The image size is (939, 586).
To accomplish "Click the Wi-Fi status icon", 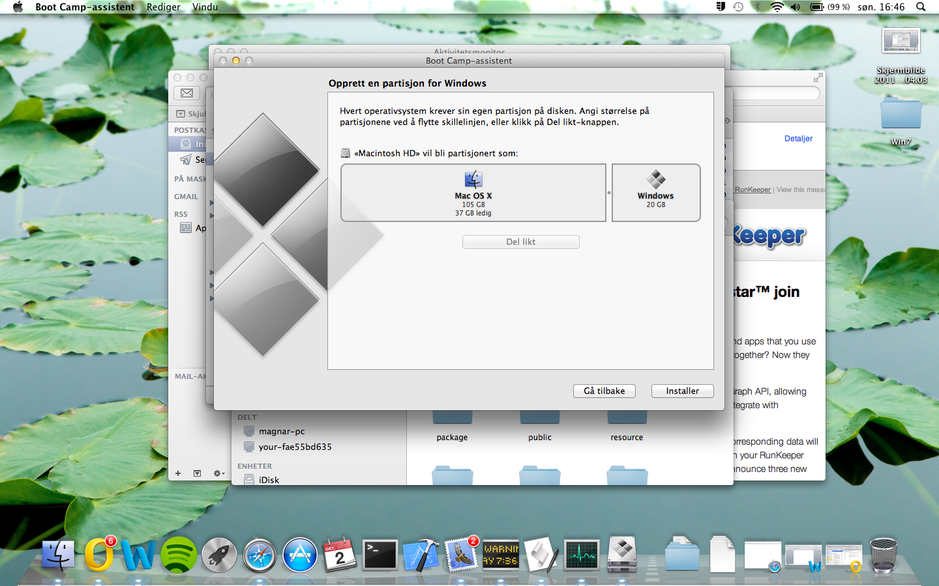I will (777, 7).
